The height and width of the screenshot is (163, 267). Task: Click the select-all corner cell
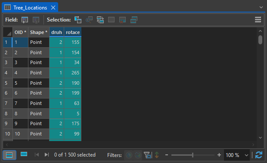tap(8, 32)
